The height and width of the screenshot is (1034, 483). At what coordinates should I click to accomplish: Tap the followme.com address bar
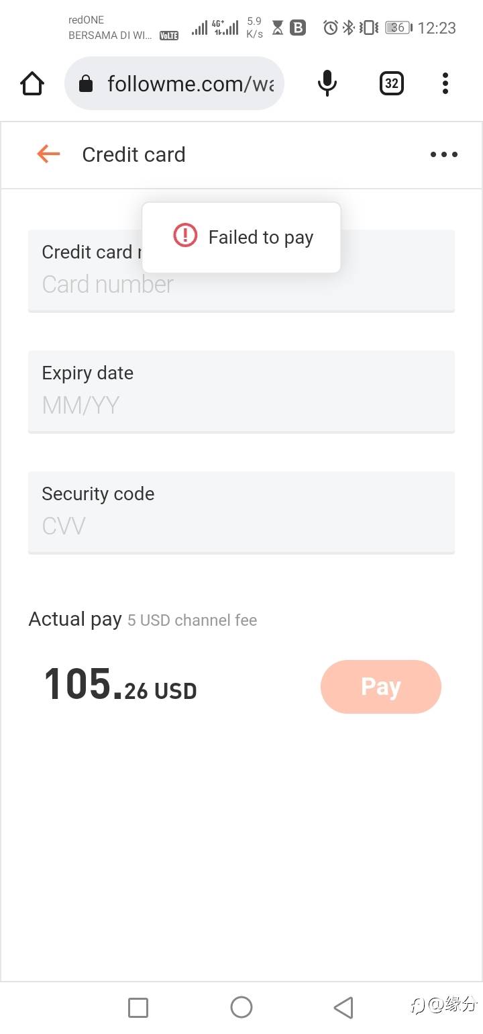pyautogui.click(x=190, y=84)
